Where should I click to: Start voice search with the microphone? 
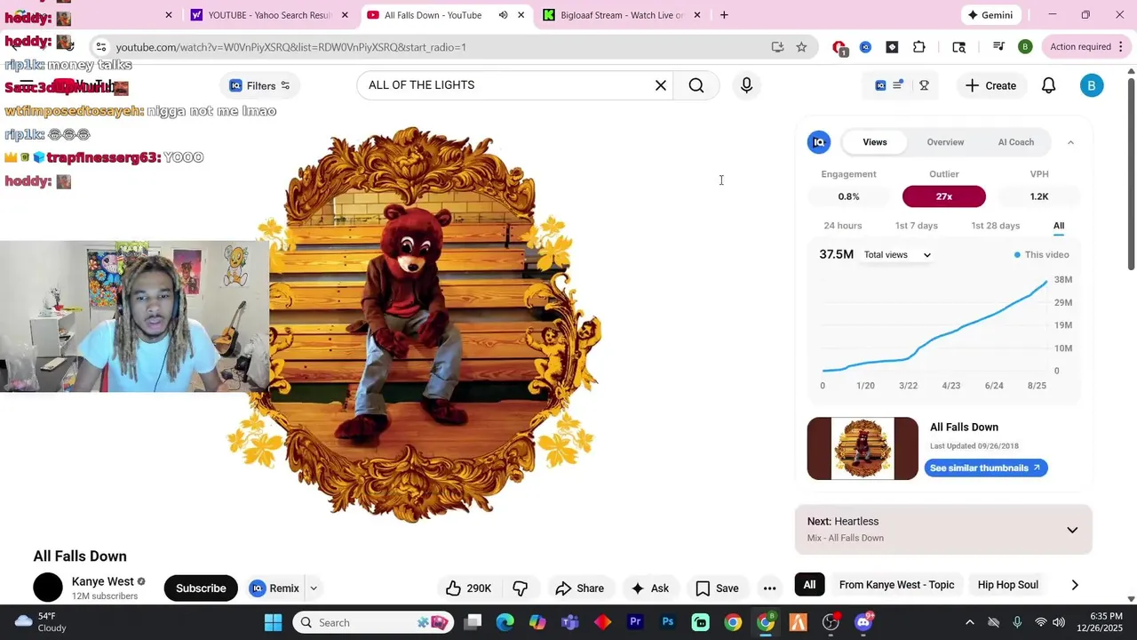[x=746, y=85]
